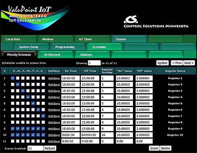This screenshot has width=197, height=153.
Task: Uncheck Wednesday checkbox in row 9
Action: click(28, 128)
